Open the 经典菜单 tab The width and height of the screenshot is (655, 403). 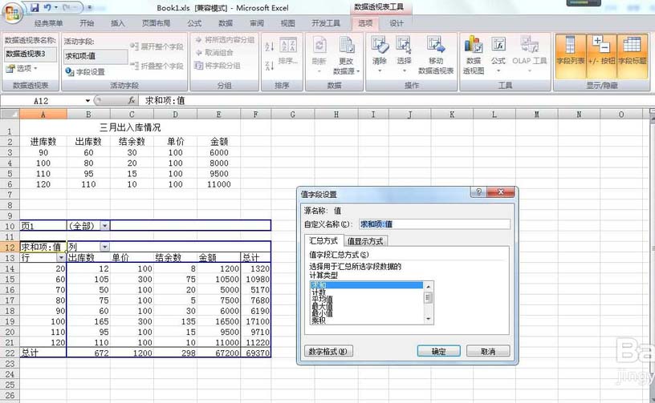pyautogui.click(x=49, y=23)
